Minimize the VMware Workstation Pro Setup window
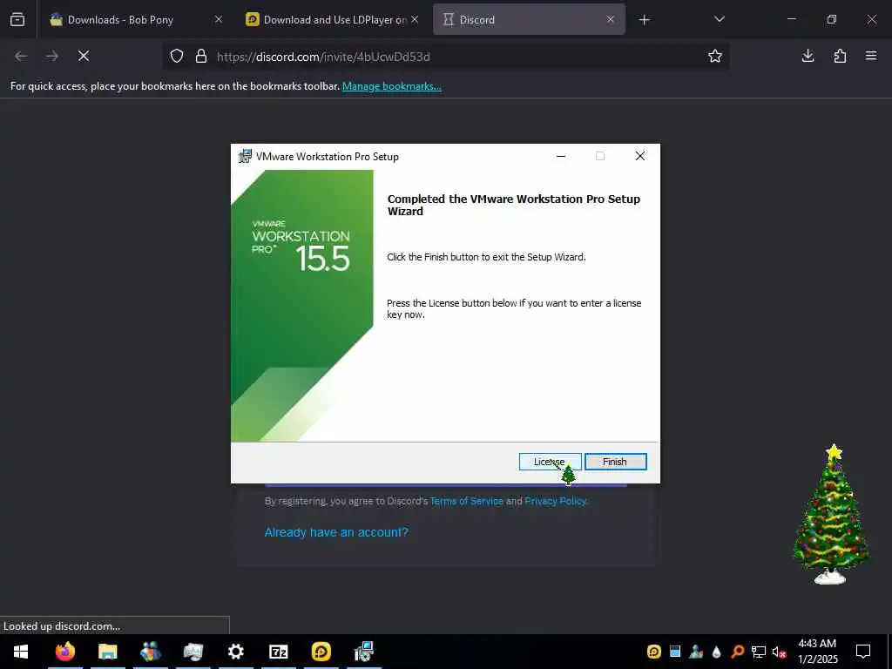Viewport: 892px width, 669px height. 561,156
